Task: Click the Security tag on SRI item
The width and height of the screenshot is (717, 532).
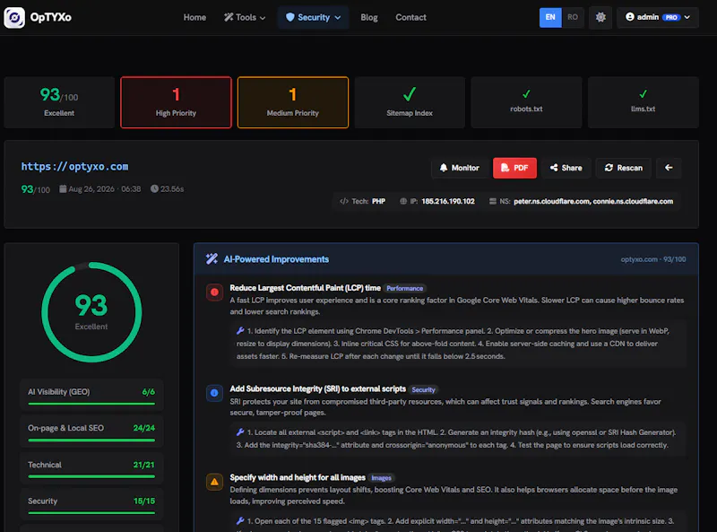Action: pyautogui.click(x=423, y=389)
